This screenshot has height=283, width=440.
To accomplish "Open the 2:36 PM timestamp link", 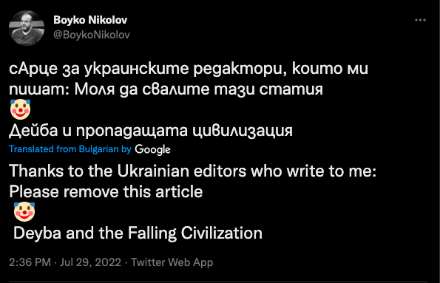I will click(x=30, y=262).
